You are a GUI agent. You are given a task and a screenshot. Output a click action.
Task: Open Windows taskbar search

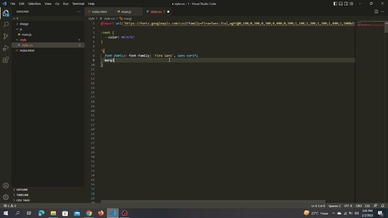(x=18, y=213)
